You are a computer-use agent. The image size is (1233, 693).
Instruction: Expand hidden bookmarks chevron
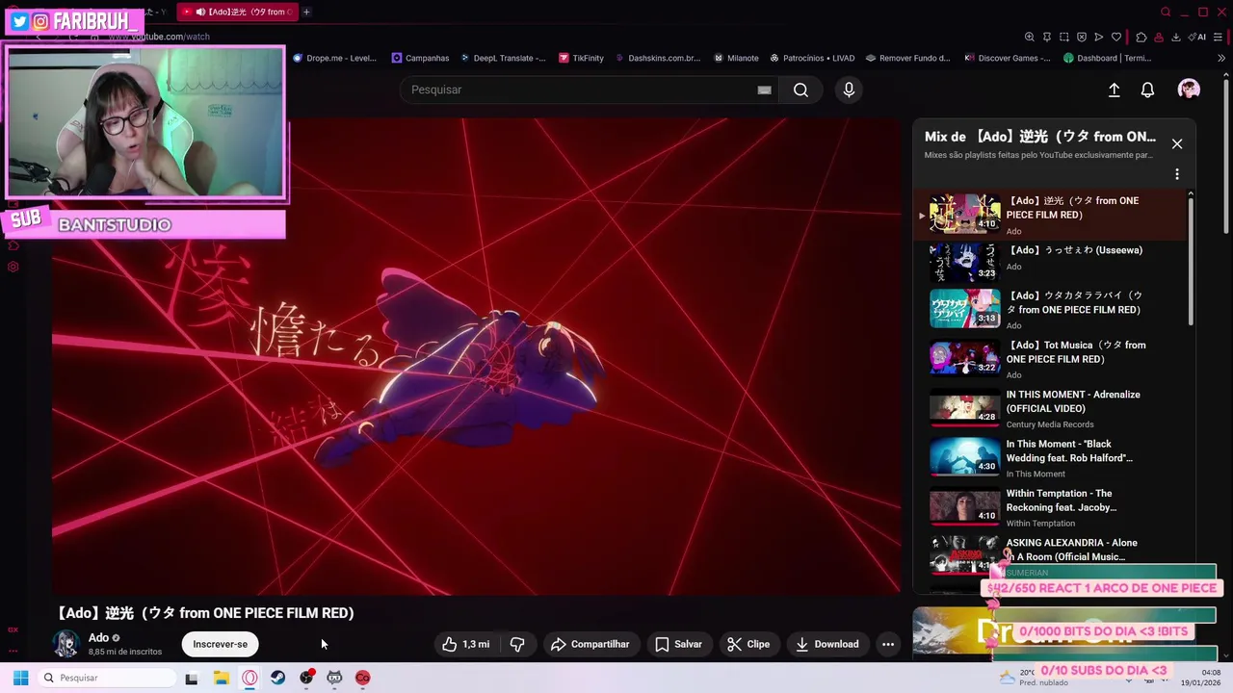pos(1221,58)
